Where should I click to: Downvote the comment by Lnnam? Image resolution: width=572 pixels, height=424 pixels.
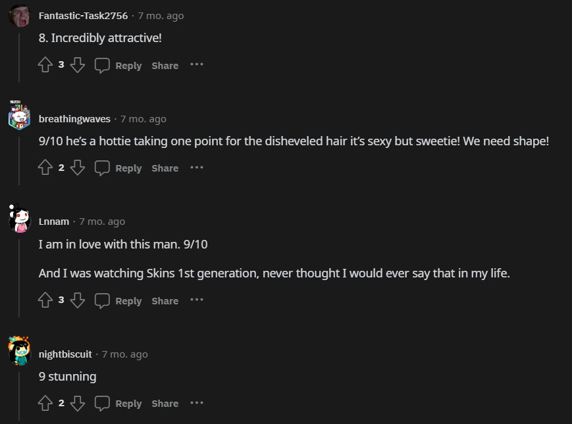[78, 300]
